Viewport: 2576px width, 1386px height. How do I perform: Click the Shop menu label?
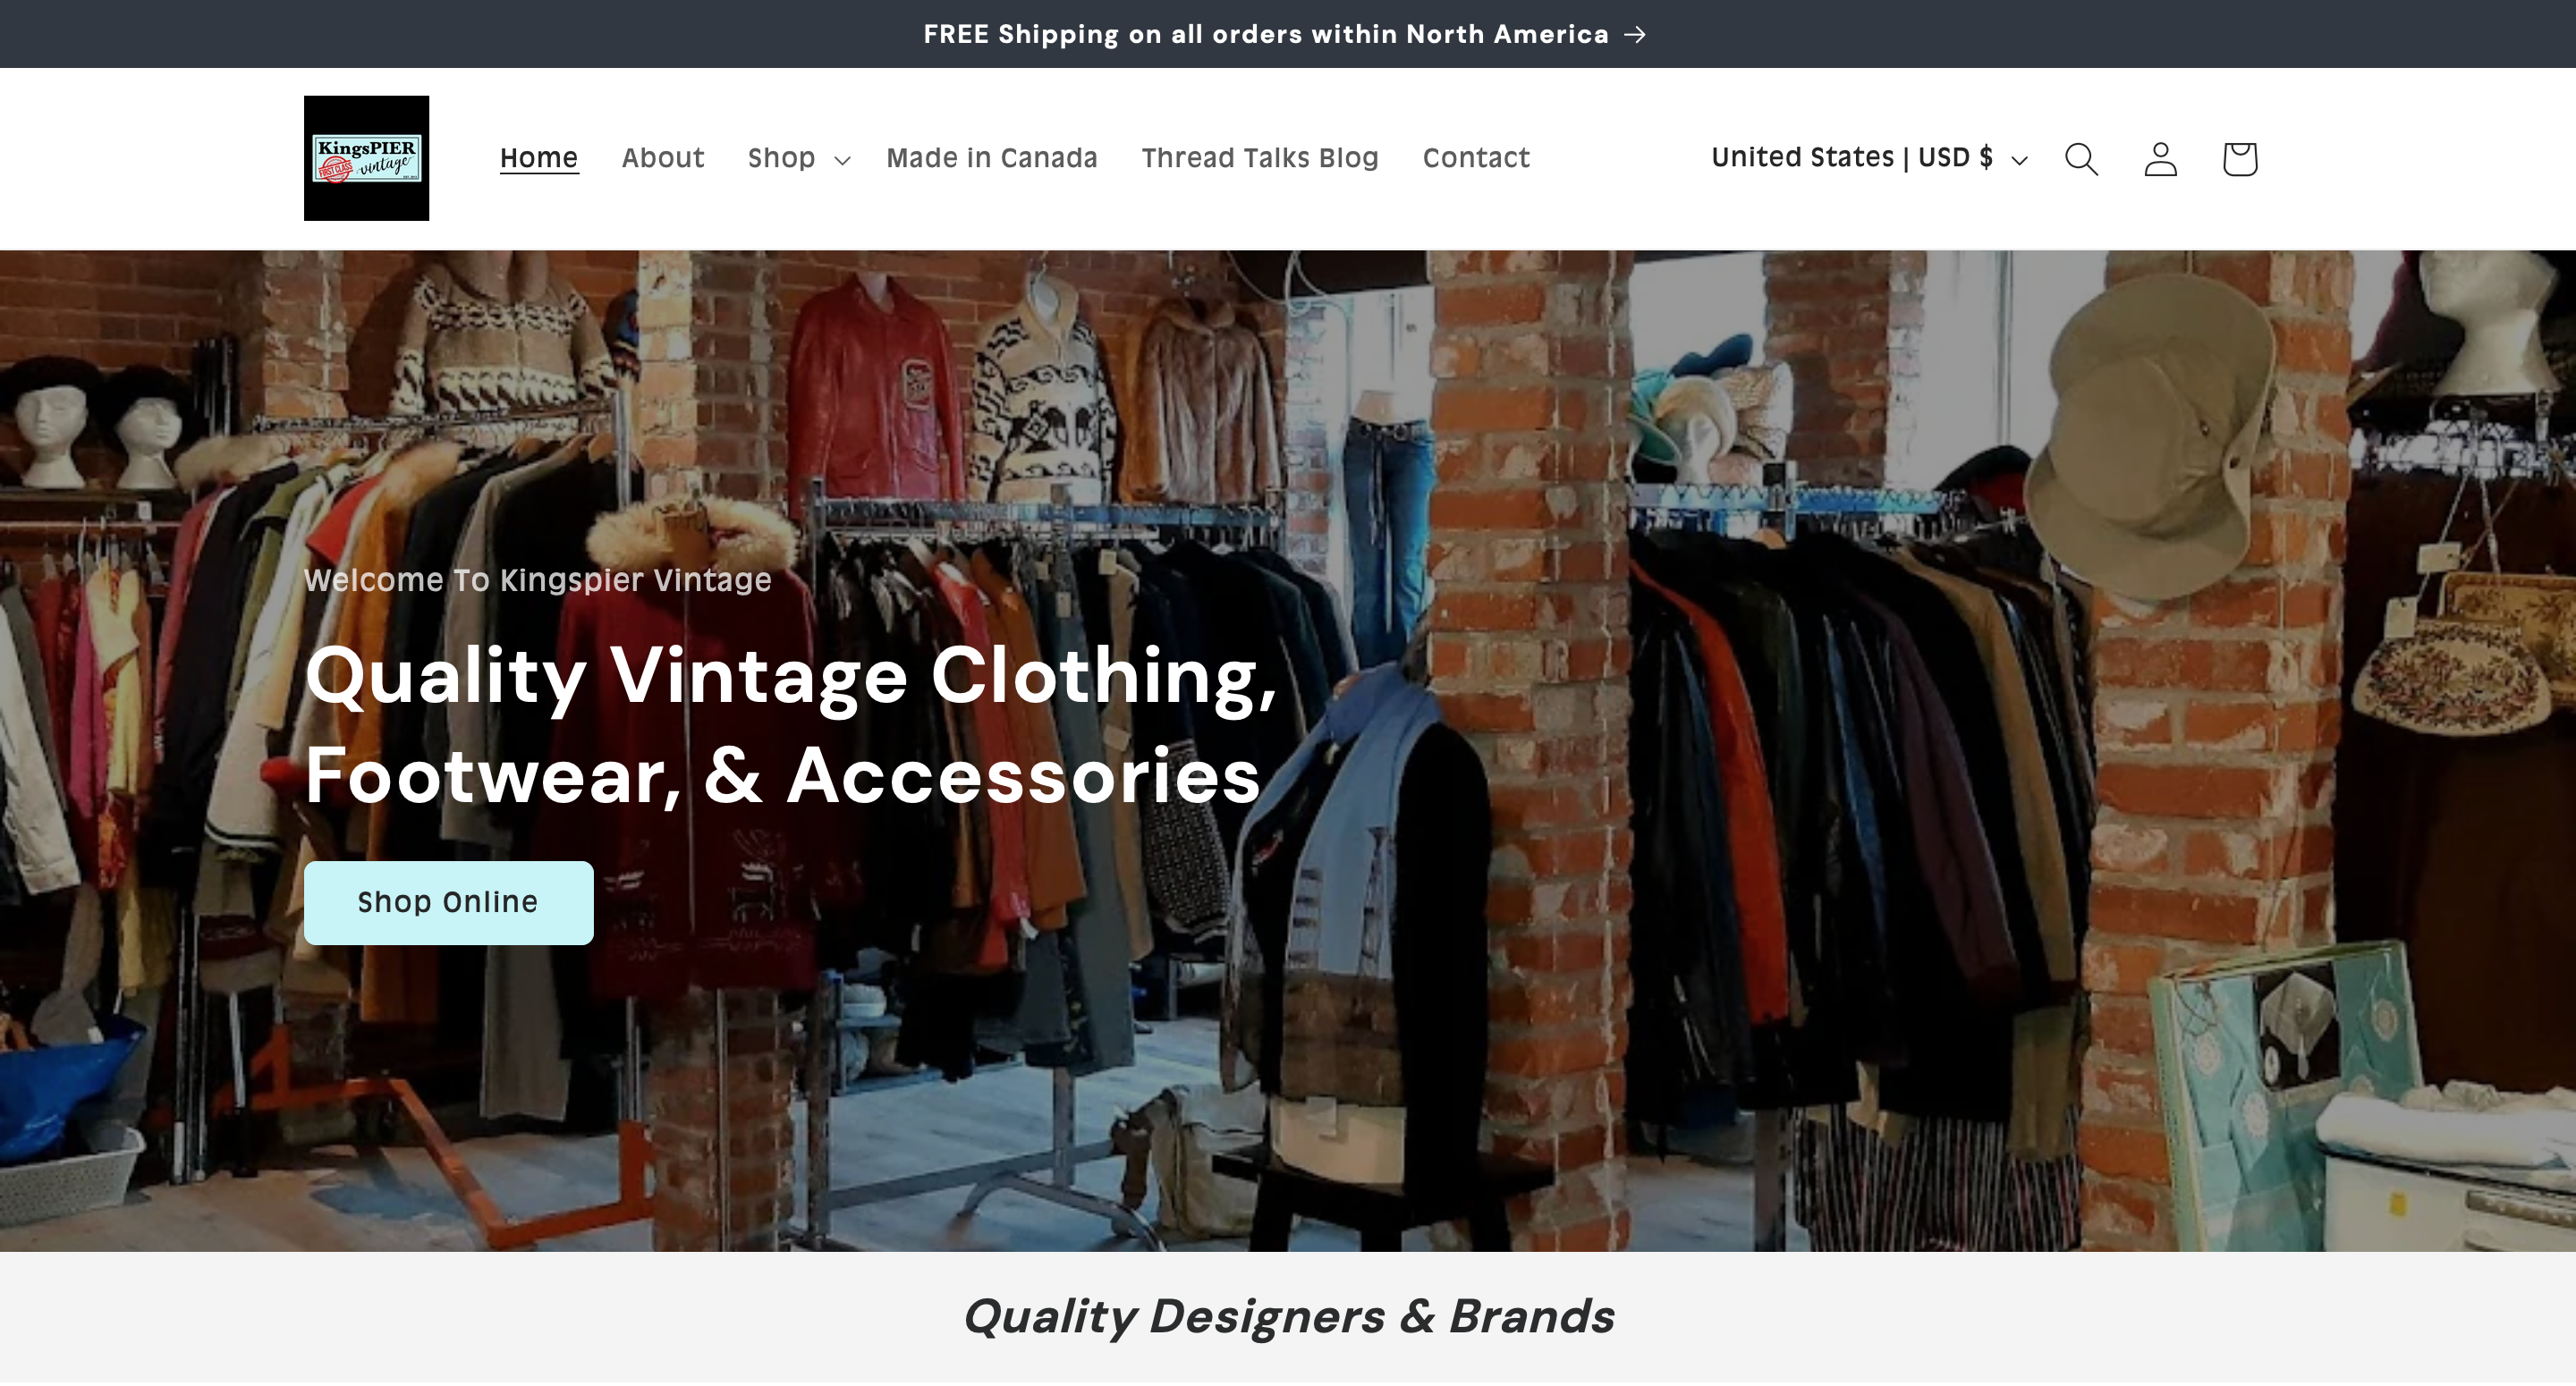click(781, 158)
